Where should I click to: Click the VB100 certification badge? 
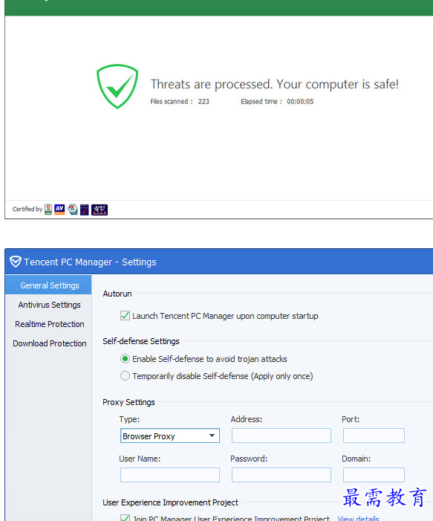(x=48, y=210)
